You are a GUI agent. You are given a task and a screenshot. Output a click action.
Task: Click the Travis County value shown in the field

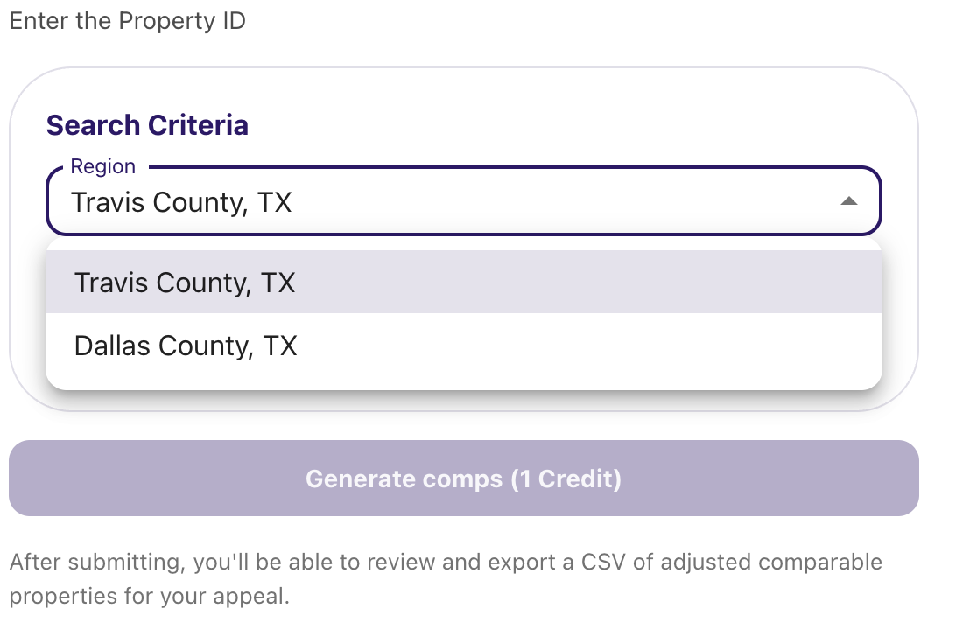pos(181,201)
